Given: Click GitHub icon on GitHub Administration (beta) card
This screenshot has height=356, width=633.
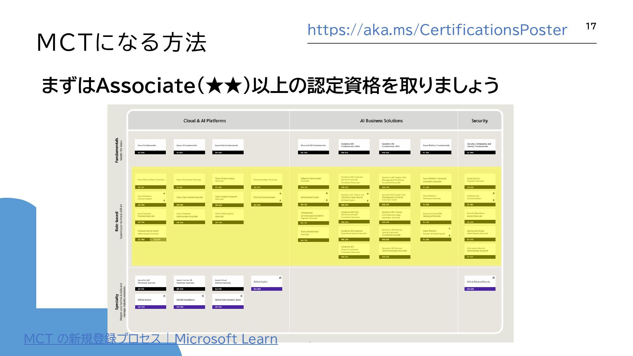Looking at the screenshot, I should (x=241, y=296).
